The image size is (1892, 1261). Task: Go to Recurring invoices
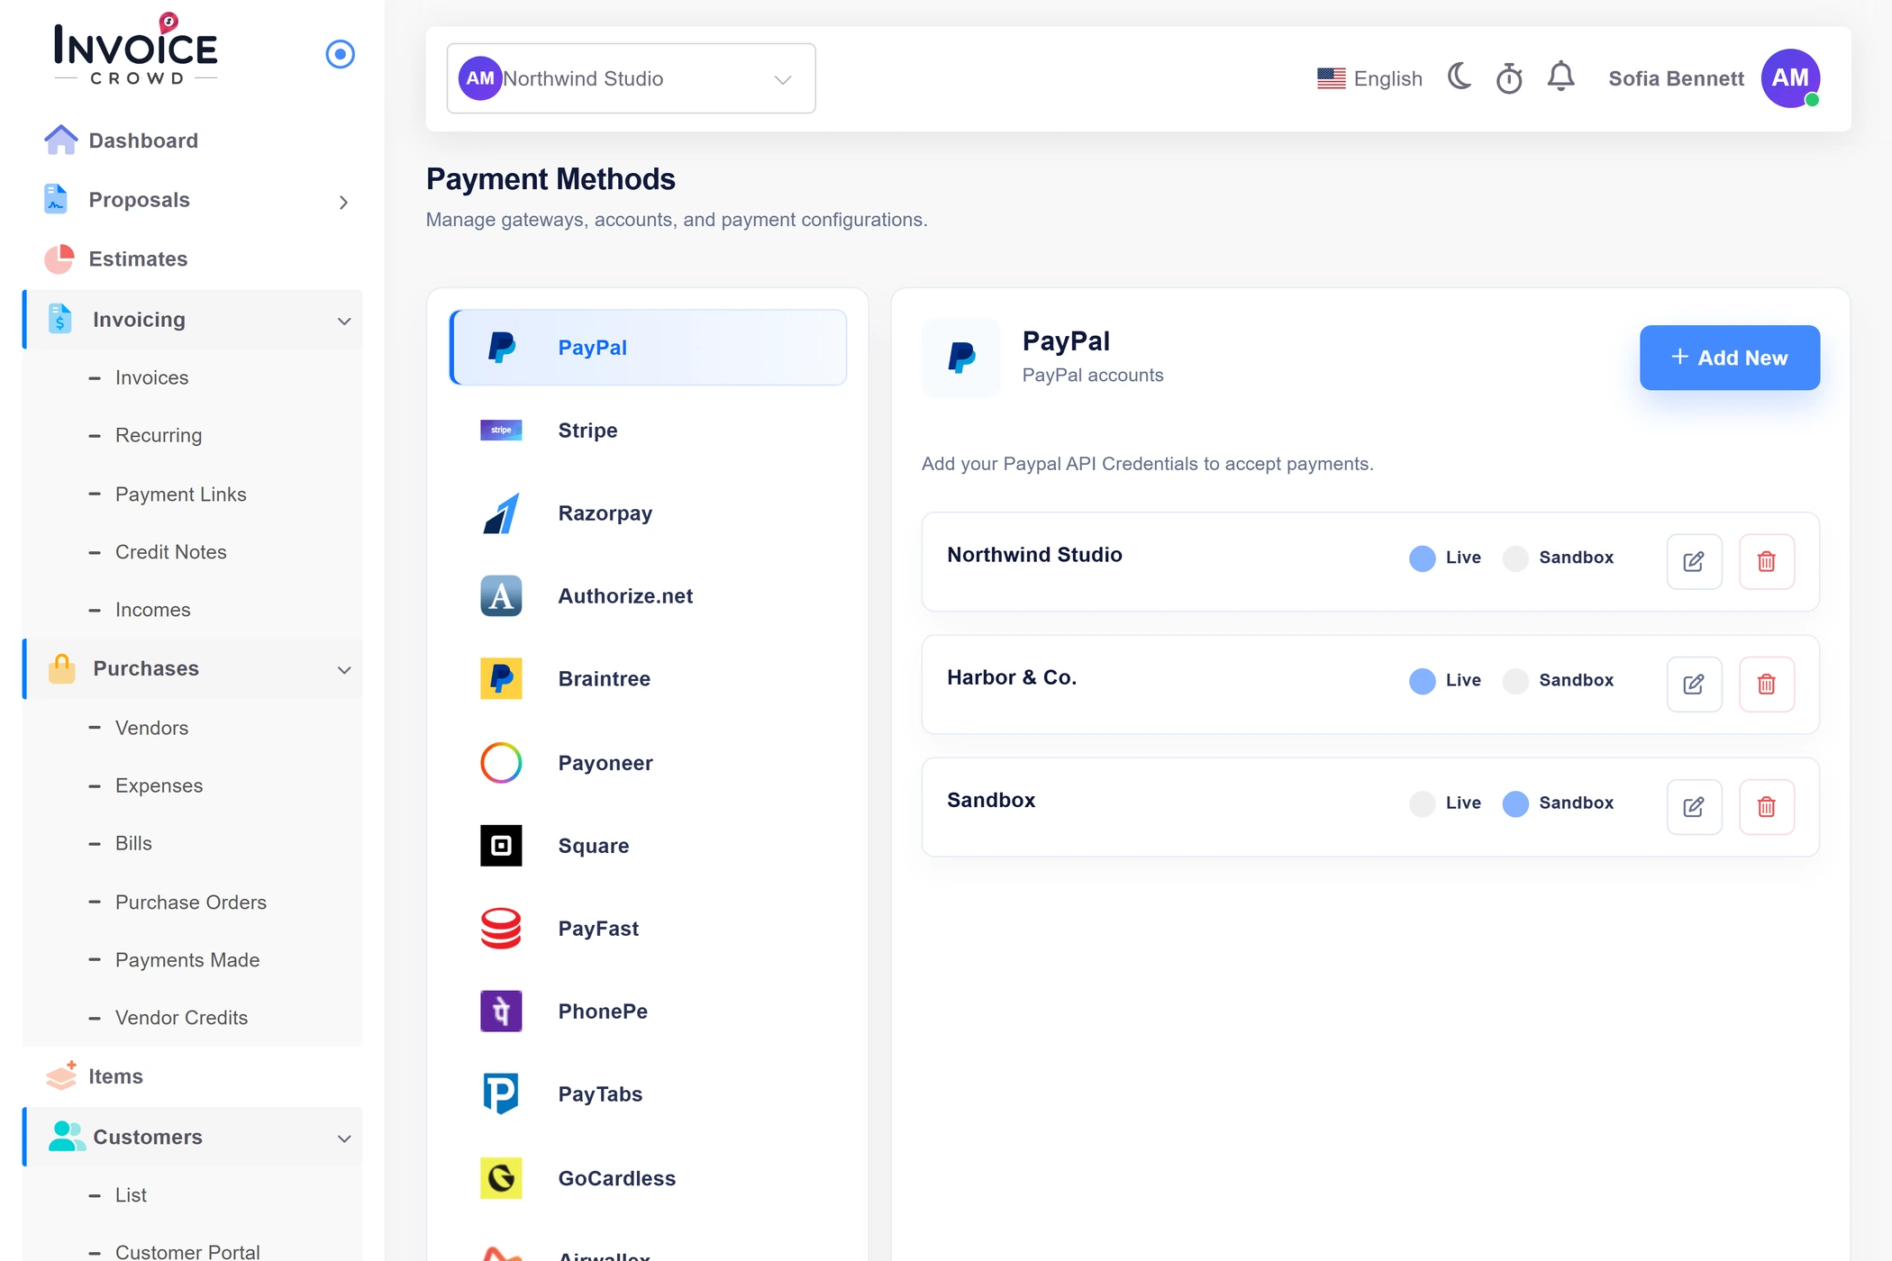pyautogui.click(x=159, y=435)
